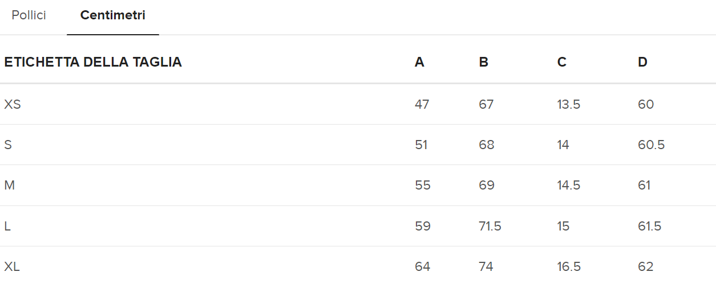This screenshot has width=716, height=284.
Task: Click the XS value 13.5 in column C
Action: [569, 104]
